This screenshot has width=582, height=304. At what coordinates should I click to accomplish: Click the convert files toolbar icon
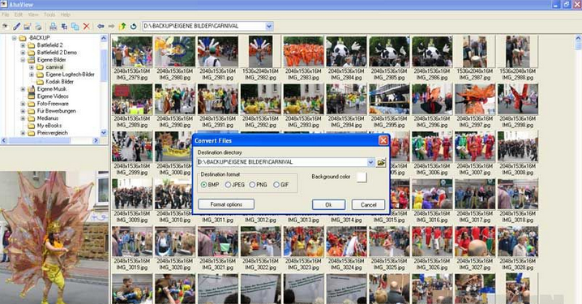tap(53, 27)
